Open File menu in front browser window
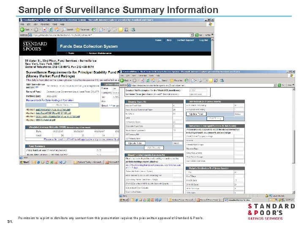 122,76
